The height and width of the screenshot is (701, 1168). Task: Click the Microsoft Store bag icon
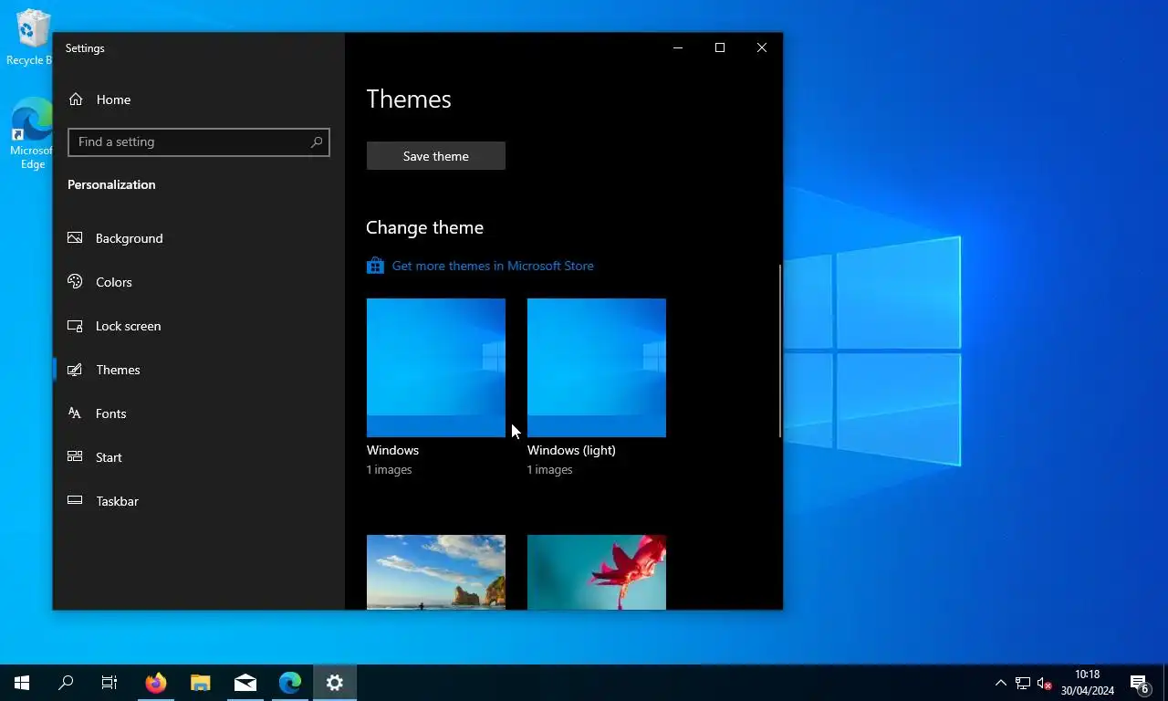(x=375, y=266)
